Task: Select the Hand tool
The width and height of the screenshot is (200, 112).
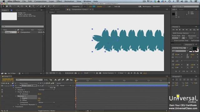Action: point(7,6)
